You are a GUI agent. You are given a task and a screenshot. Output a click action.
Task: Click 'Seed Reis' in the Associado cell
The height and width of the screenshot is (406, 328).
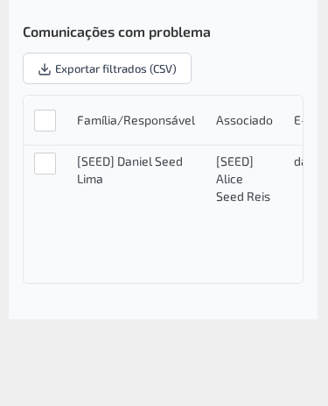click(243, 196)
